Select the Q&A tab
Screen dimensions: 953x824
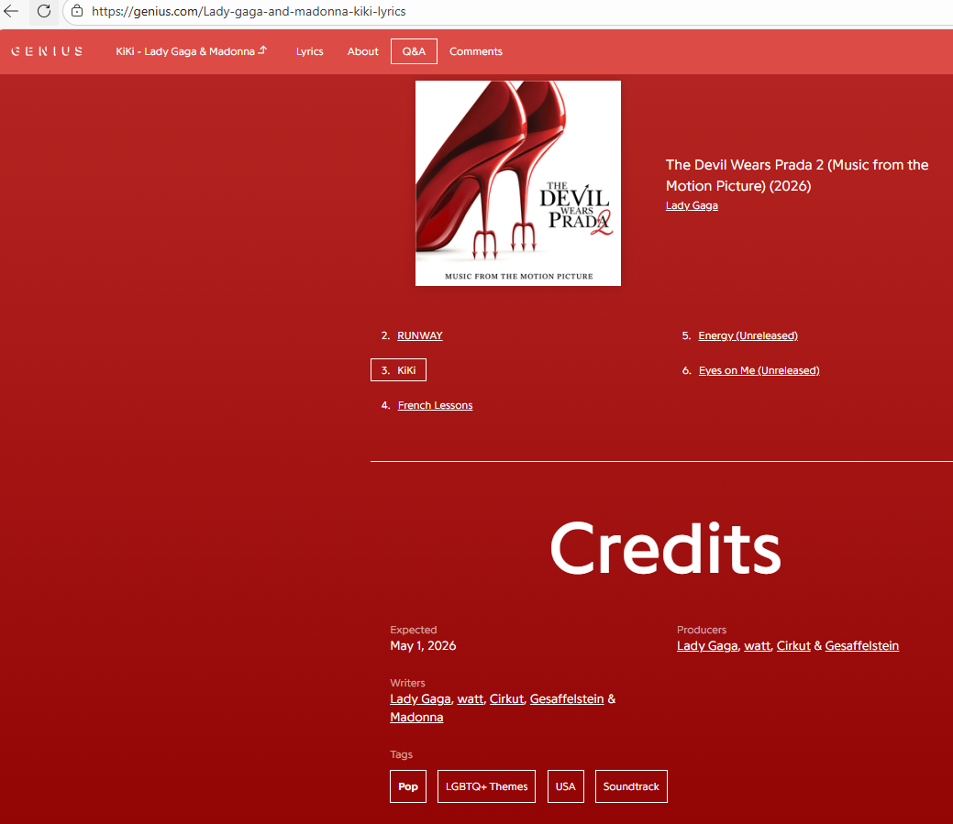[x=414, y=51]
